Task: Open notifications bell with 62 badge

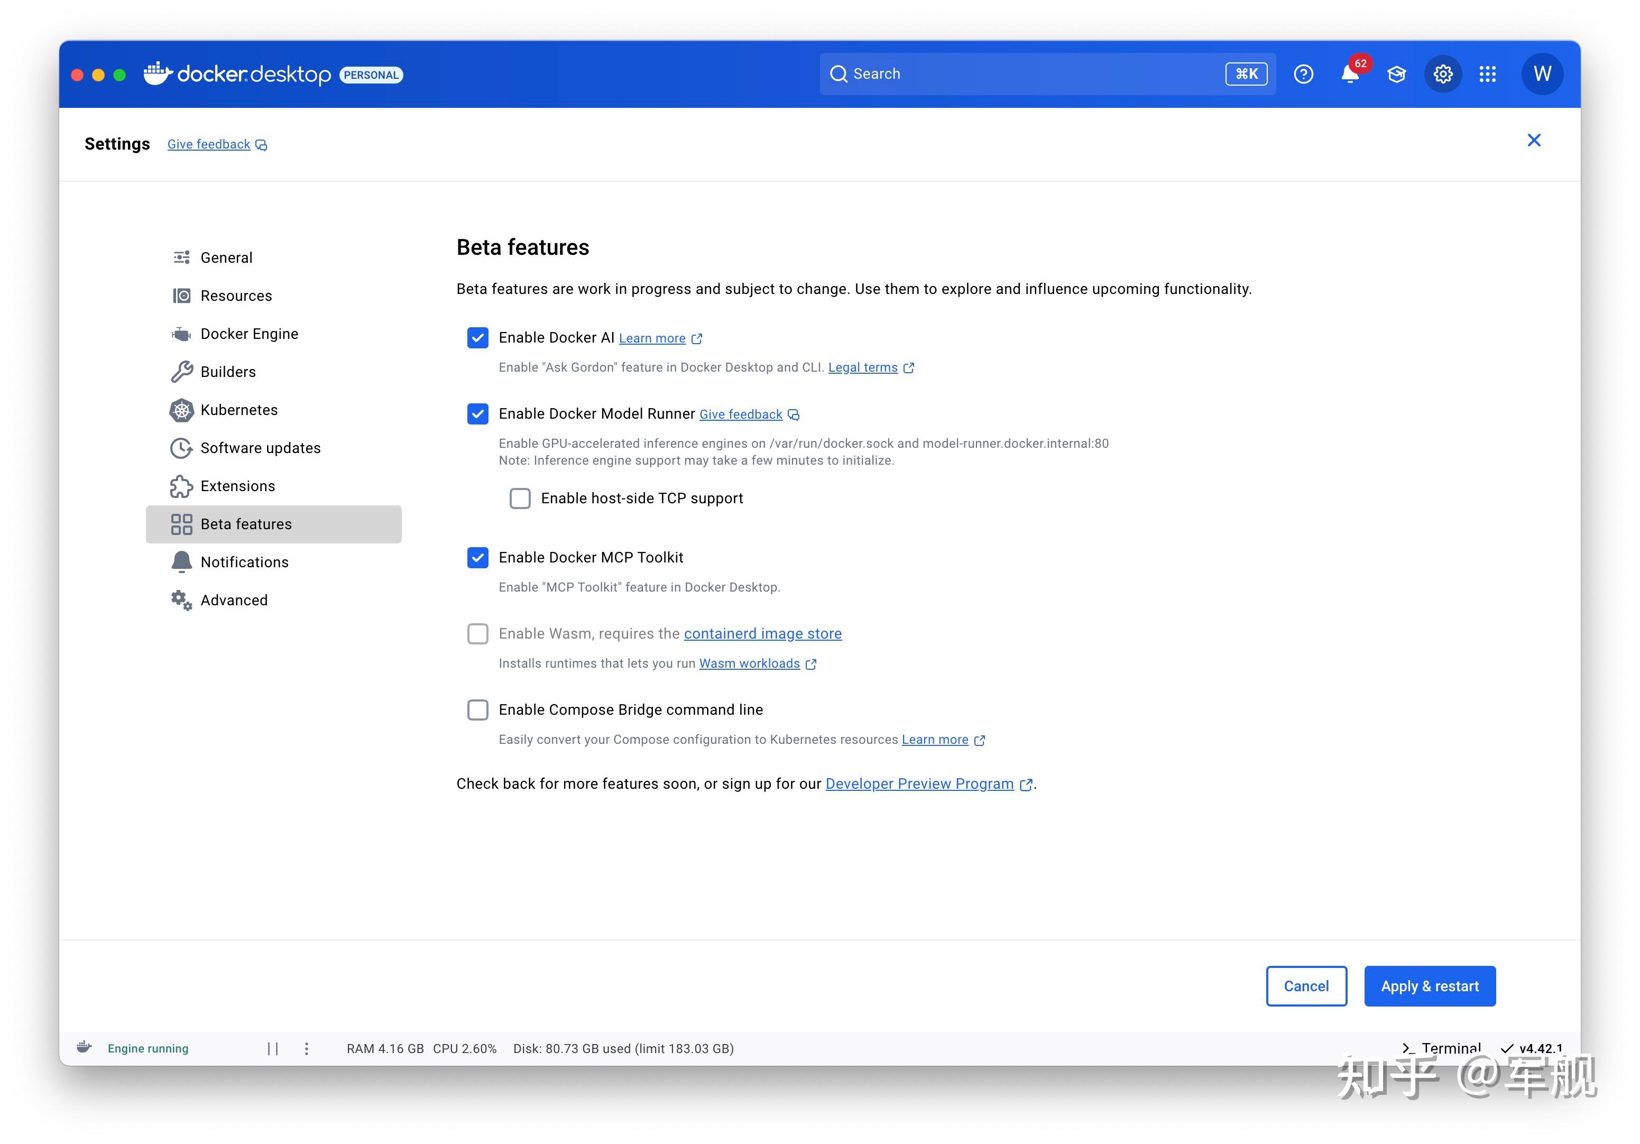Action: [1349, 74]
